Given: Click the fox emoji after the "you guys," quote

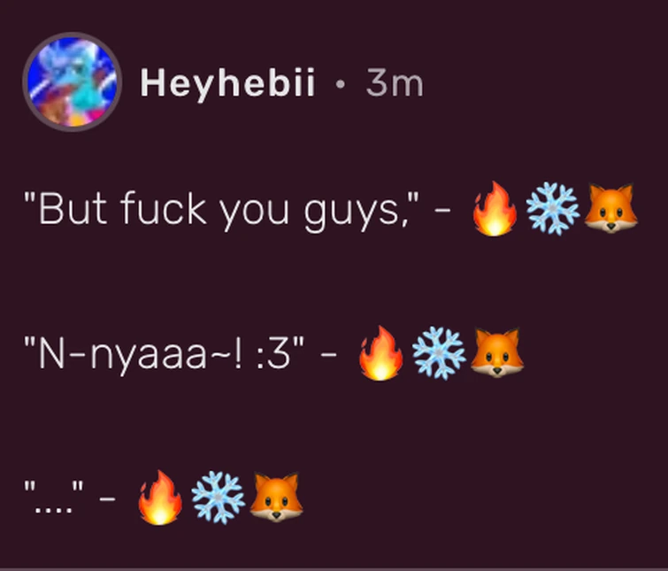Looking at the screenshot, I should pyautogui.click(x=610, y=208).
